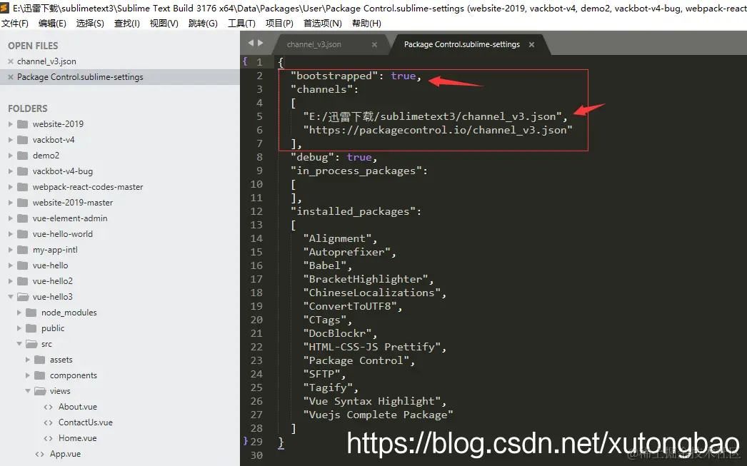Click fold marker on line 1 gutter
The image size is (747, 466).
pos(245,61)
